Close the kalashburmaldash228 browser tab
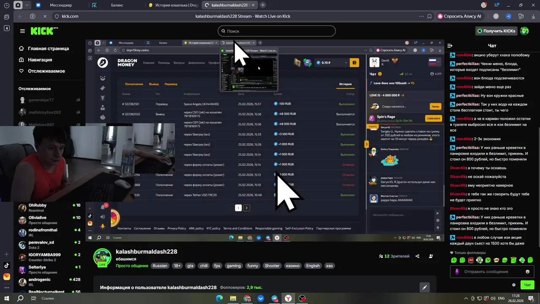Screen dimensions: 540x304 click(254, 5)
